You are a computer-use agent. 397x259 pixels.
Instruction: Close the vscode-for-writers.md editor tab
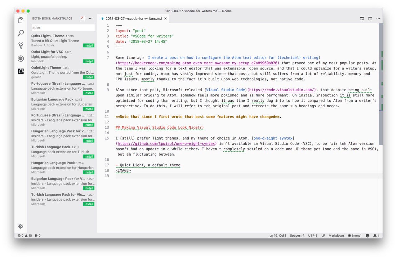166,19
